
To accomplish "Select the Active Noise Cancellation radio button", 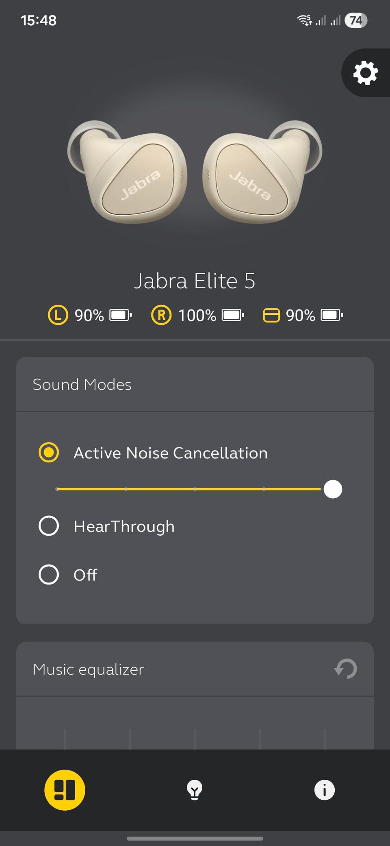I will (49, 453).
